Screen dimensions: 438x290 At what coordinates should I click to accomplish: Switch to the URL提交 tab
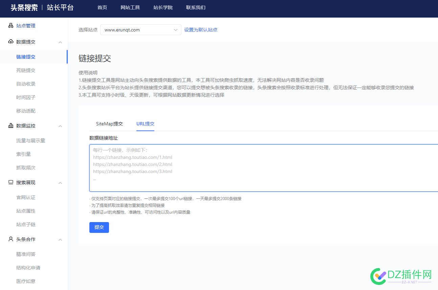click(146, 124)
